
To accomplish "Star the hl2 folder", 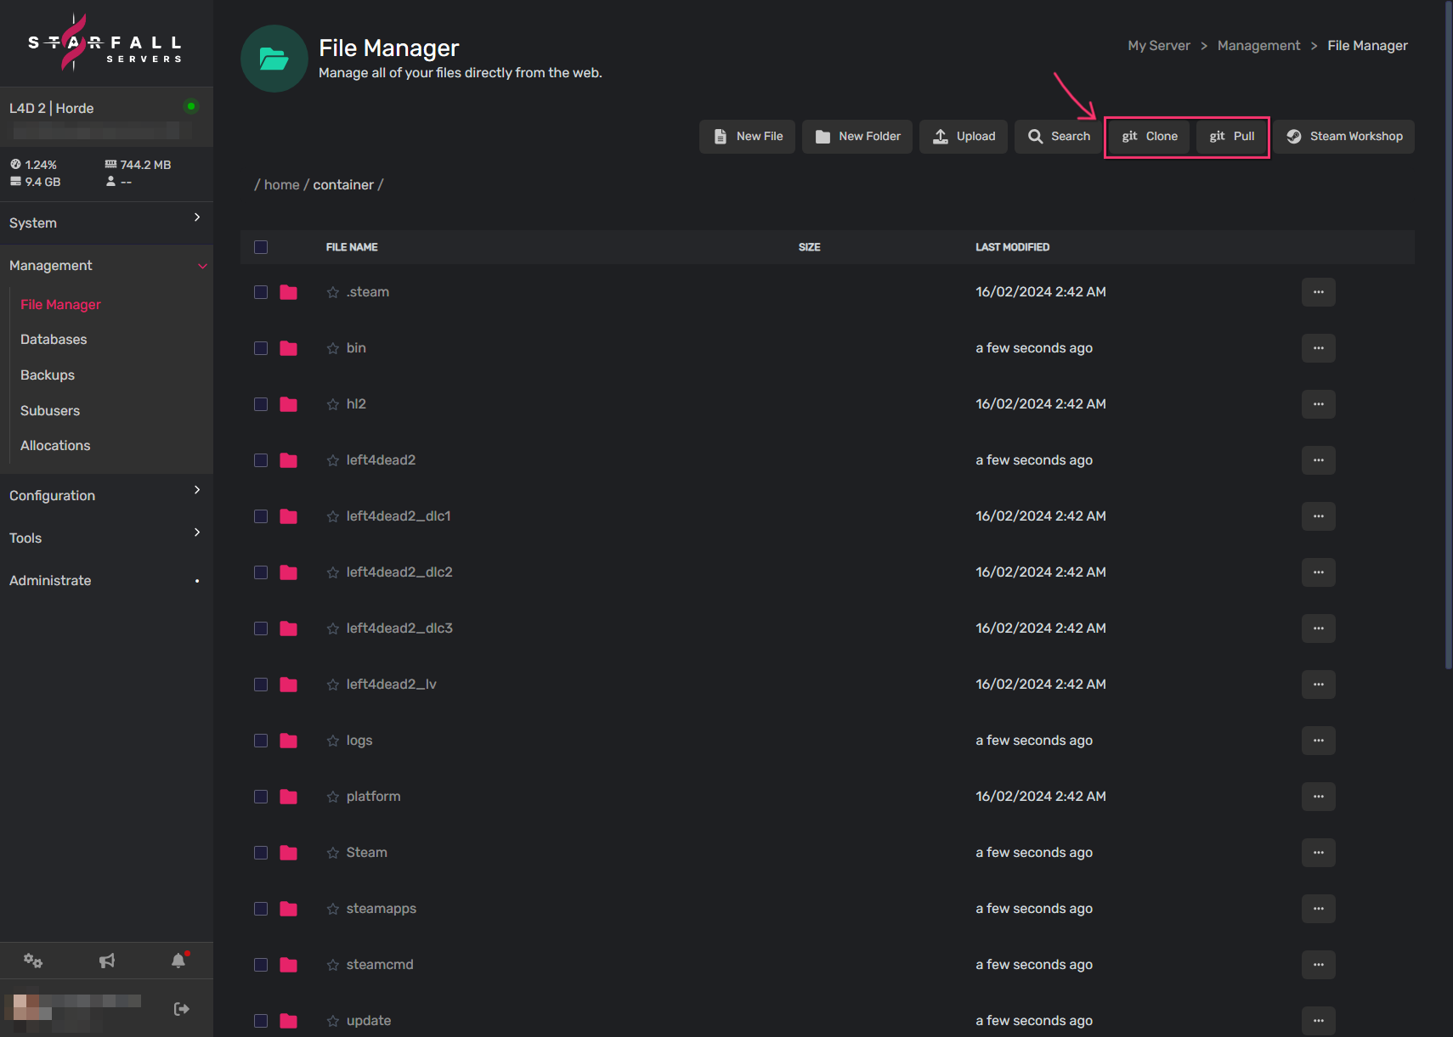I will tap(333, 404).
